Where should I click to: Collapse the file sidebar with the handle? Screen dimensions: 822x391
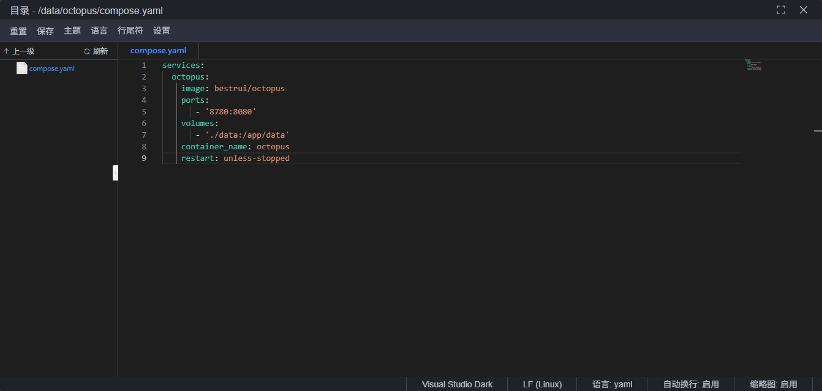point(115,173)
